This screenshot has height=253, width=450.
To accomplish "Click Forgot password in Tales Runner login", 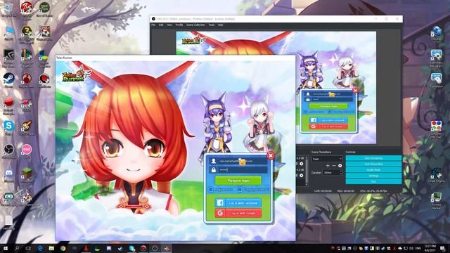I will coord(253,190).
